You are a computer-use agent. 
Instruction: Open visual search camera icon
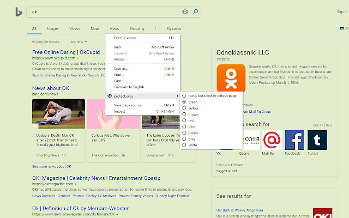tap(185, 11)
